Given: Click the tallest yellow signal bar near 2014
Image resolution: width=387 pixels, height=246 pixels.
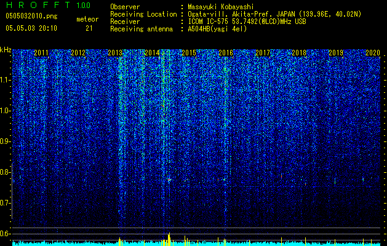Looking at the screenshot, I should click(x=169, y=239).
